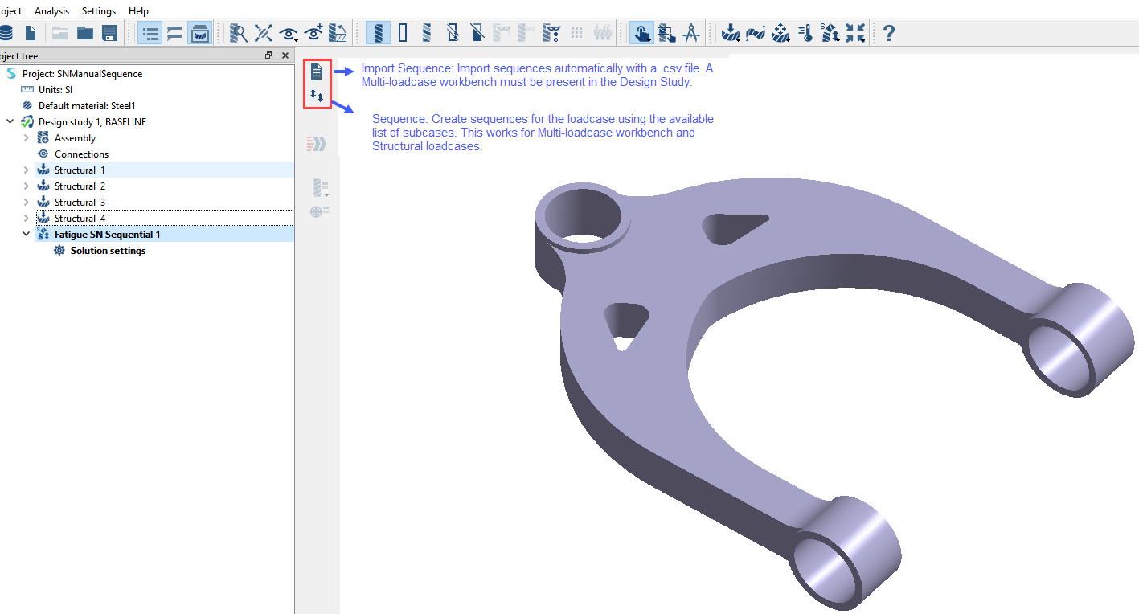This screenshot has height=614, width=1139.
Task: Click the thermometer thermal analysis icon
Action: (805, 33)
